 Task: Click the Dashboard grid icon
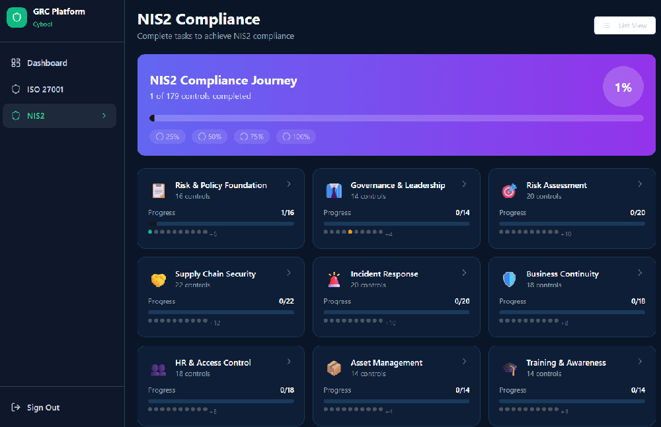[x=16, y=63]
